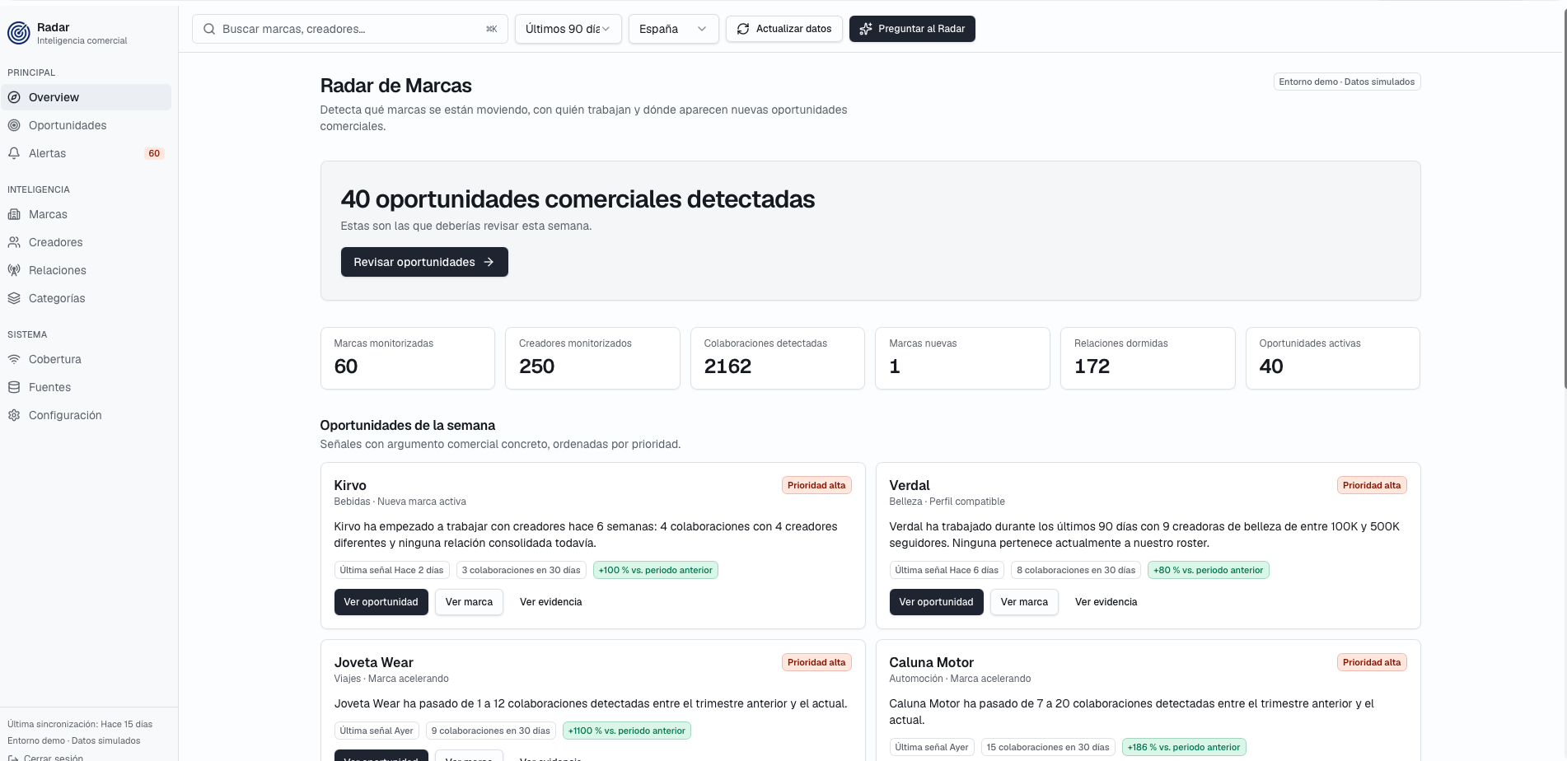Viewport: 1567px width, 761px height.
Task: Click Actualizar datos button
Action: (784, 29)
